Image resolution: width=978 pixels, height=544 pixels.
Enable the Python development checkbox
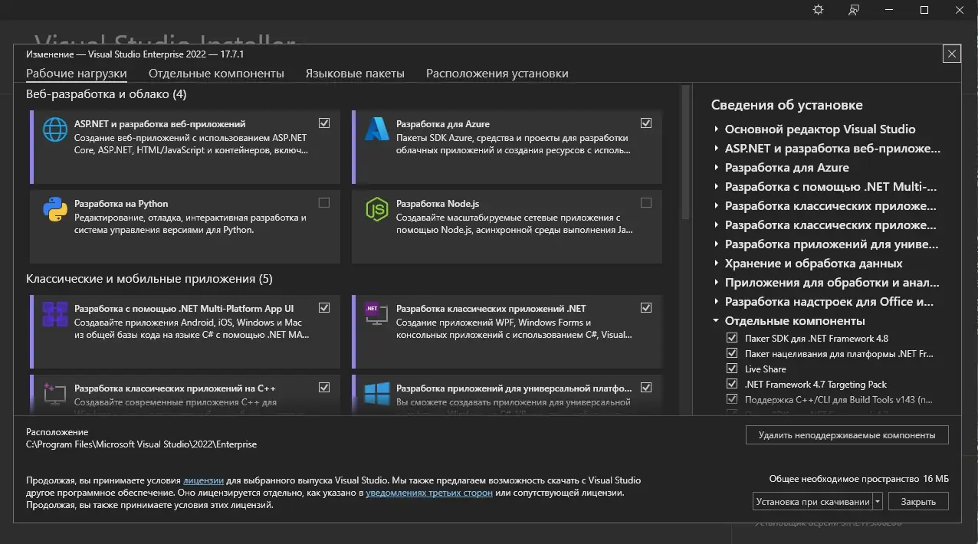[x=324, y=202]
